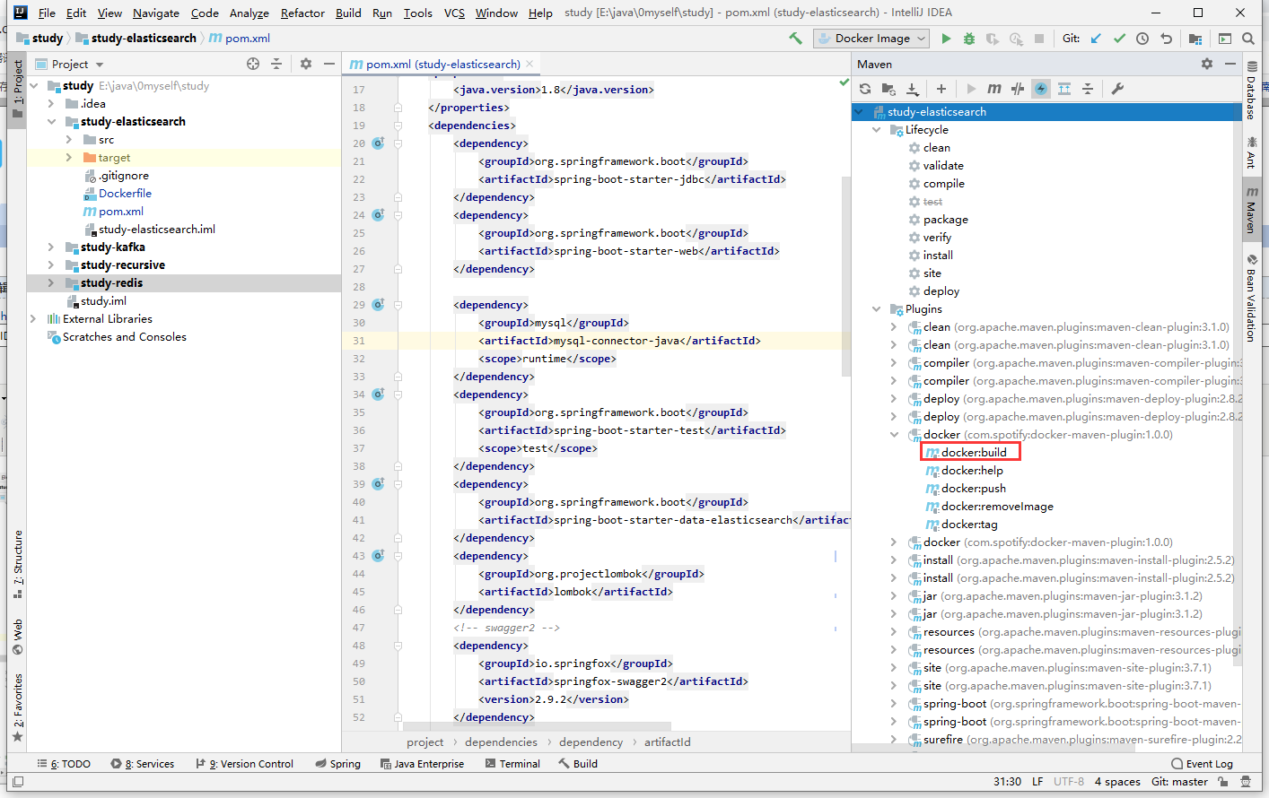Run the Docker Image configuration
The image size is (1269, 798).
(x=946, y=39)
